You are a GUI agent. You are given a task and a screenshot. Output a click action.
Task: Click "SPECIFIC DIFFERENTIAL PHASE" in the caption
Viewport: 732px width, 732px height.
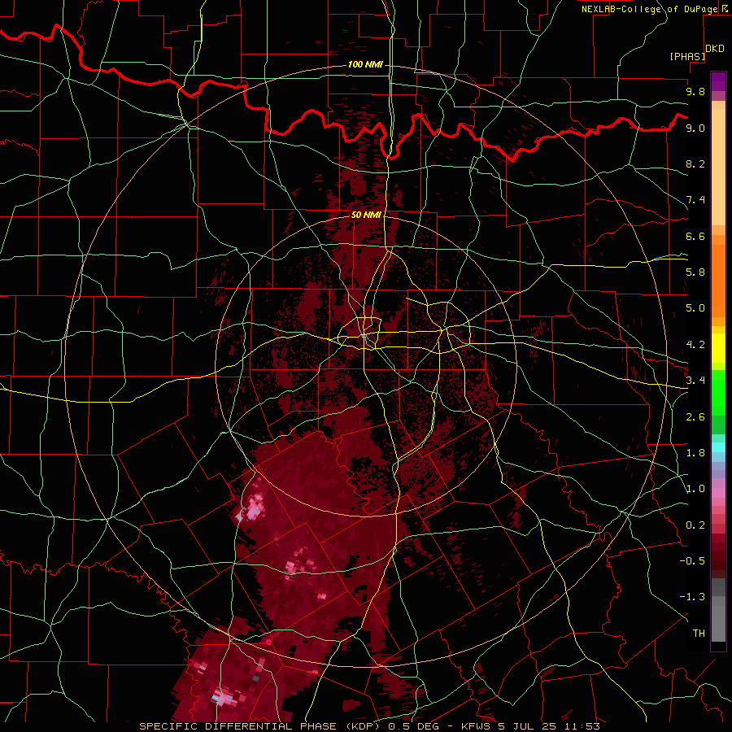click(x=237, y=726)
